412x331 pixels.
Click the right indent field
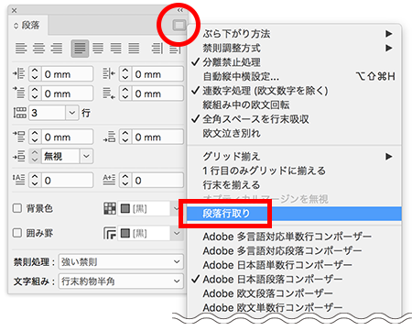pos(157,74)
